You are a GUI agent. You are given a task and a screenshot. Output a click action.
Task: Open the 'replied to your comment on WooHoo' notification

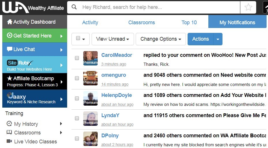(x=205, y=55)
